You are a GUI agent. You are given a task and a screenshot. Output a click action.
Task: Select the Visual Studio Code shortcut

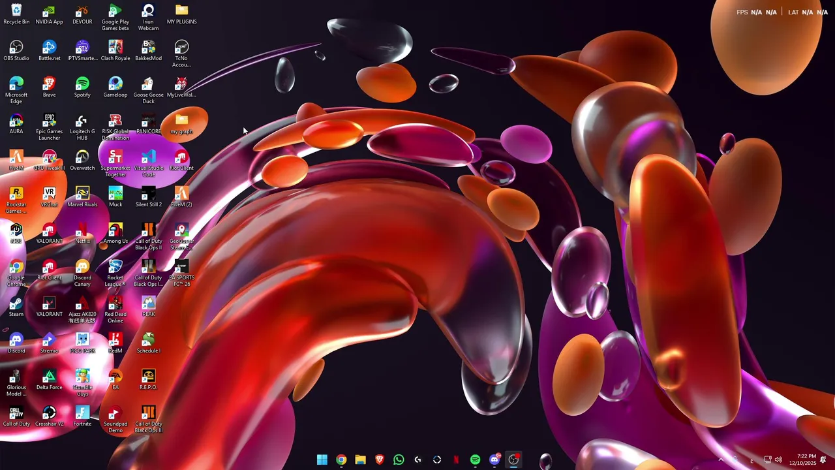148,164
